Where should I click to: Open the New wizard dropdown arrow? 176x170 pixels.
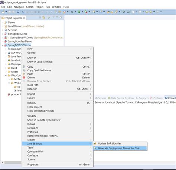[x=6, y=12]
